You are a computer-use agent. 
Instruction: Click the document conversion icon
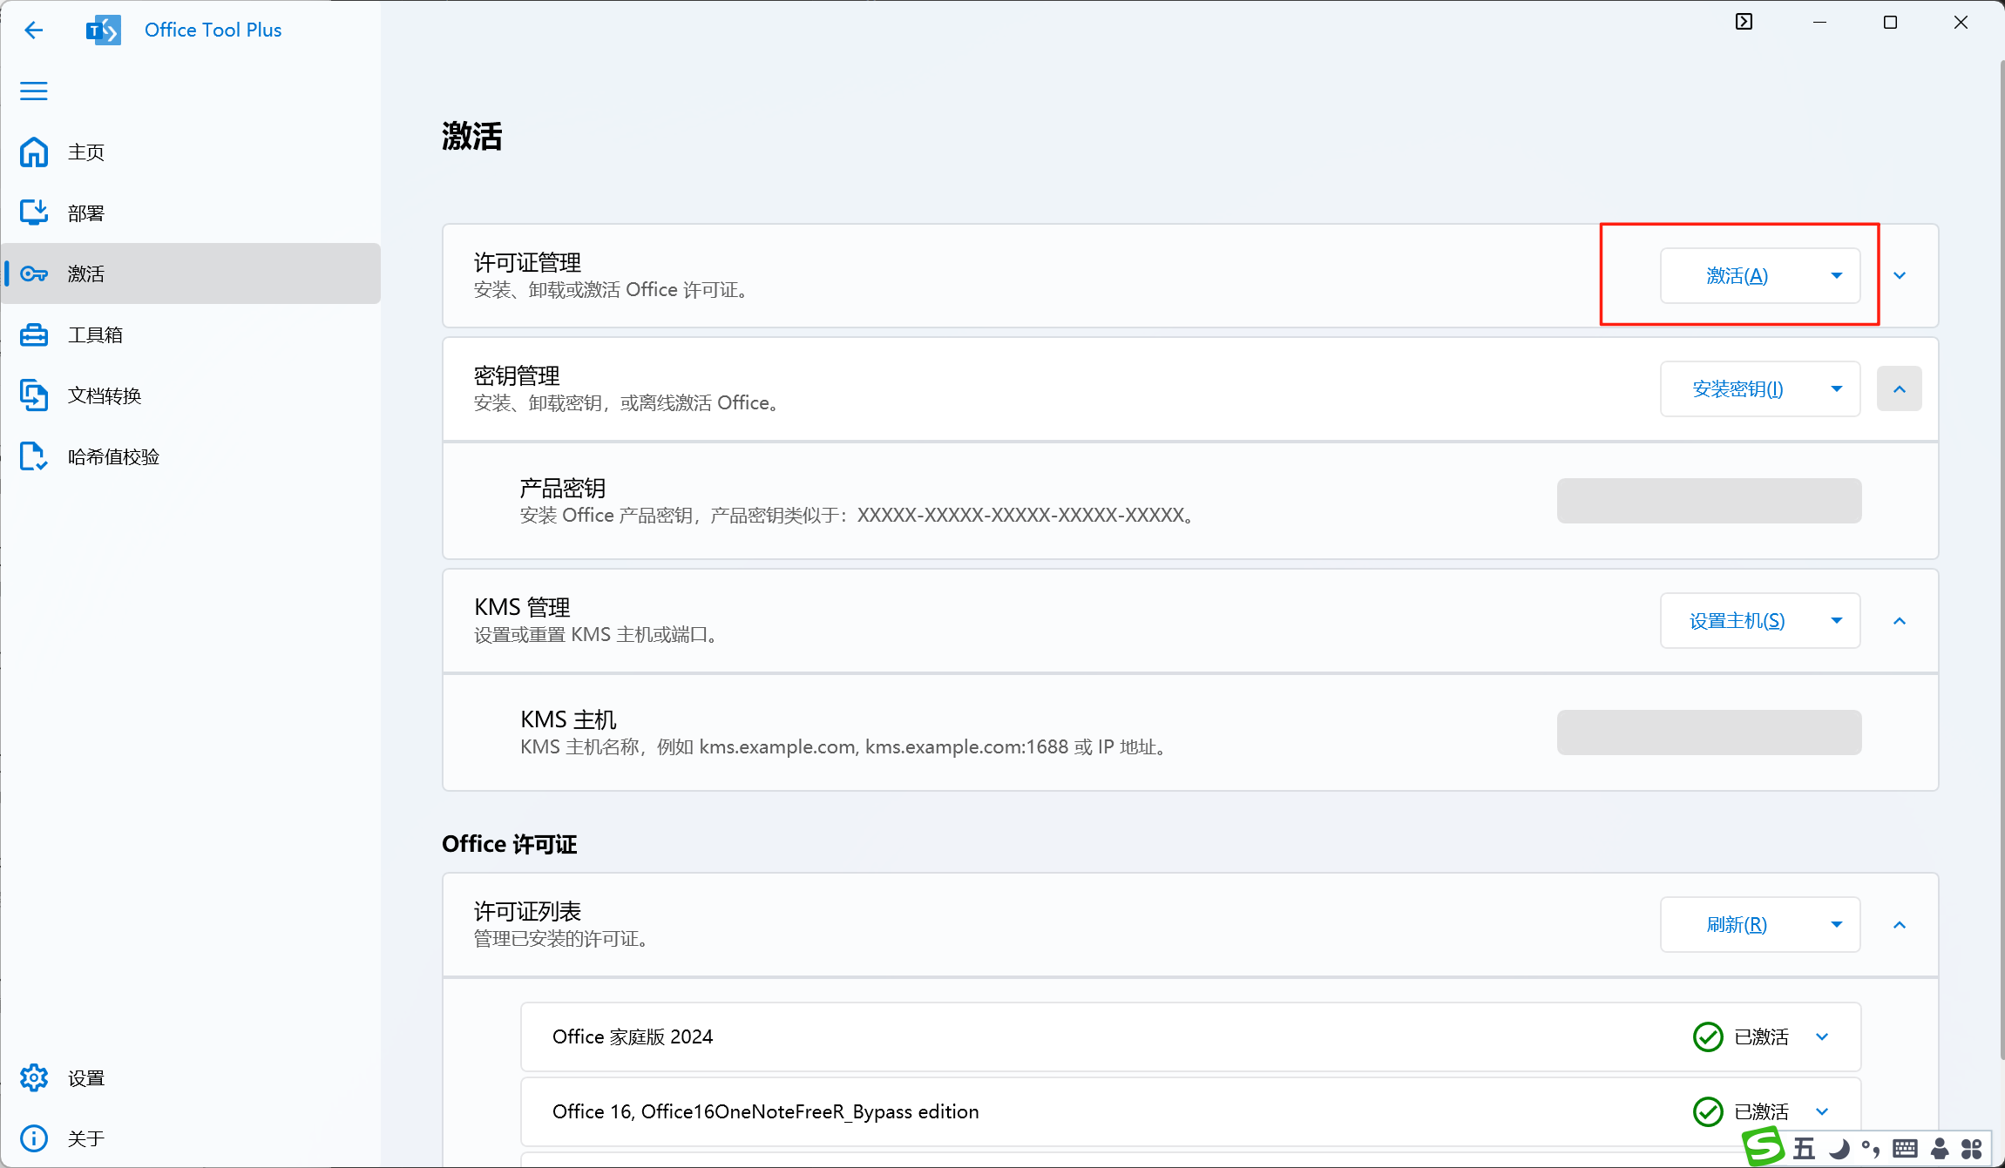(33, 395)
